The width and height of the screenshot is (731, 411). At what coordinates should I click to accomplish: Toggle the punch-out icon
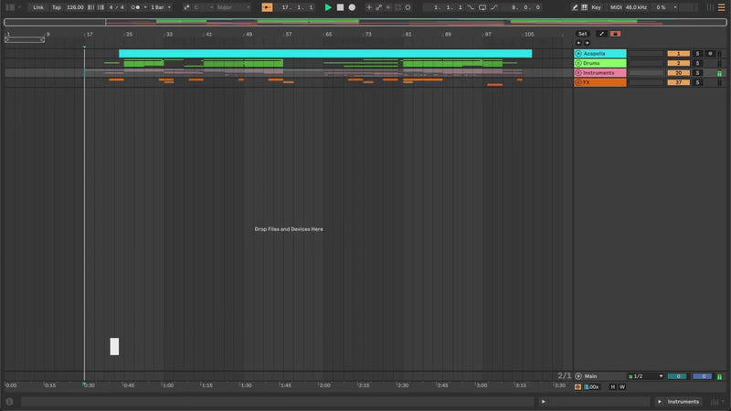tap(494, 7)
